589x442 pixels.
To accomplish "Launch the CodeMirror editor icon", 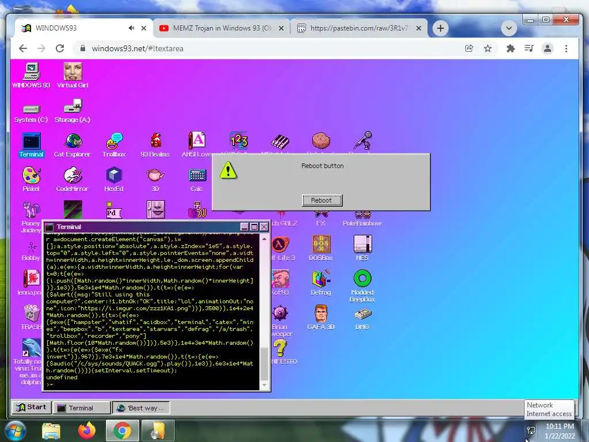I will point(72,180).
